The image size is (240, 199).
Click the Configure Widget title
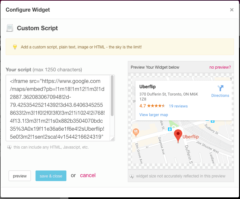[28, 10]
